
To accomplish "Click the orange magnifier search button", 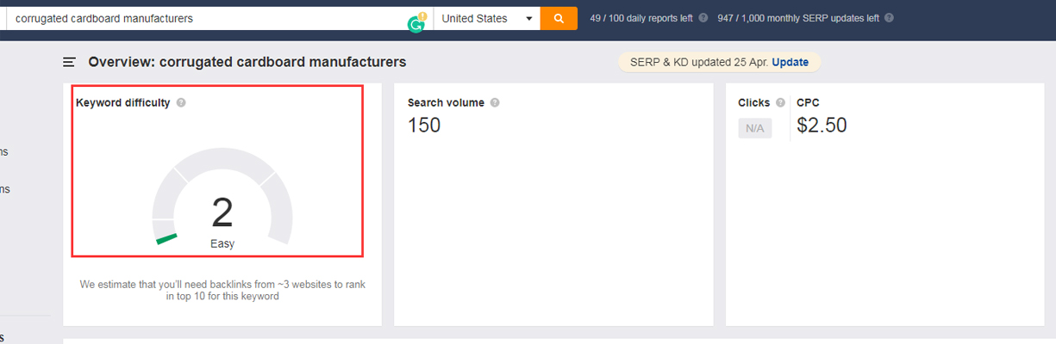I will [x=559, y=18].
